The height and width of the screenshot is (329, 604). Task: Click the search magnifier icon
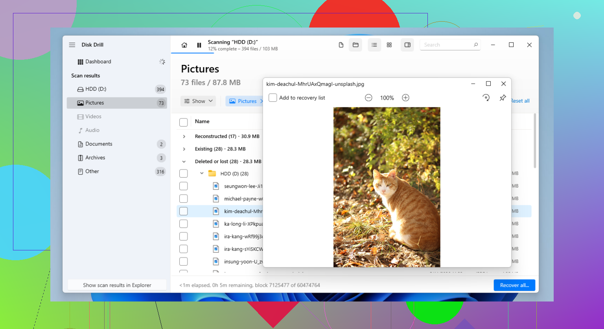[x=476, y=45]
